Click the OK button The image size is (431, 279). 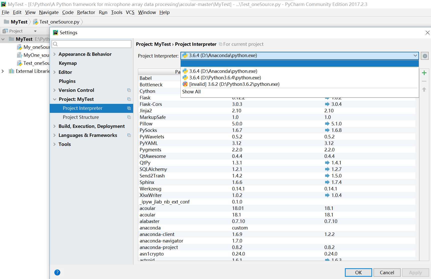[x=358, y=272]
